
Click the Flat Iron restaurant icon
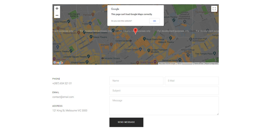click(93, 14)
